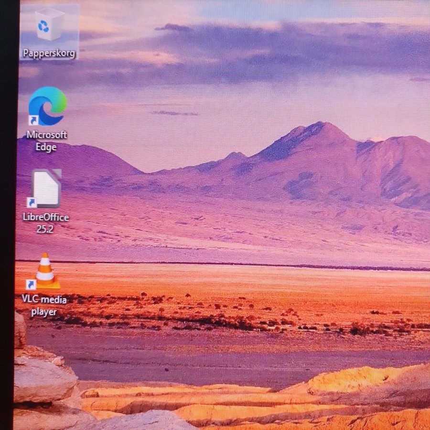Select the "VLC media player" label text
430x430 pixels.
44,305
